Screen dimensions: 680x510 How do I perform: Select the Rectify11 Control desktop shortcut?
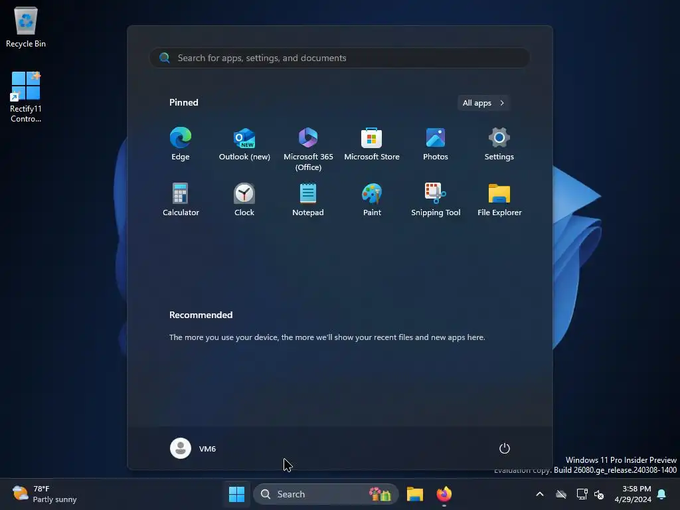point(26,97)
